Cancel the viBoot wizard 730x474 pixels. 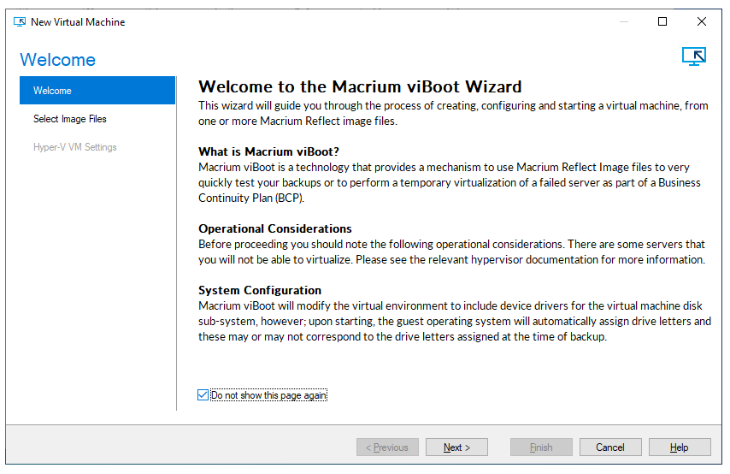[610, 447]
